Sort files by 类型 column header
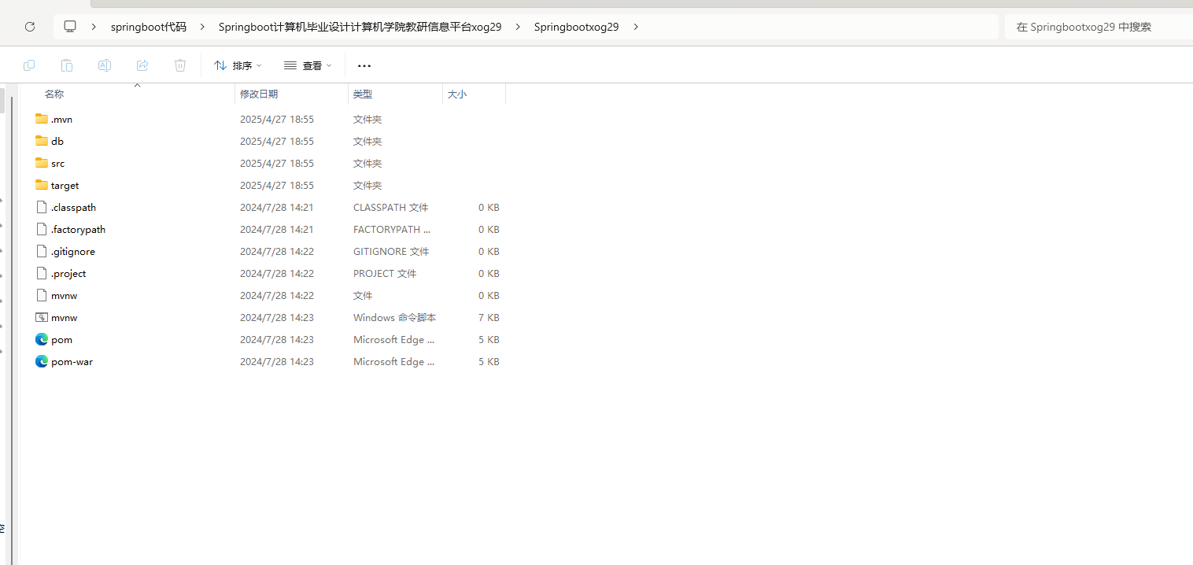This screenshot has height=565, width=1193. [x=363, y=94]
